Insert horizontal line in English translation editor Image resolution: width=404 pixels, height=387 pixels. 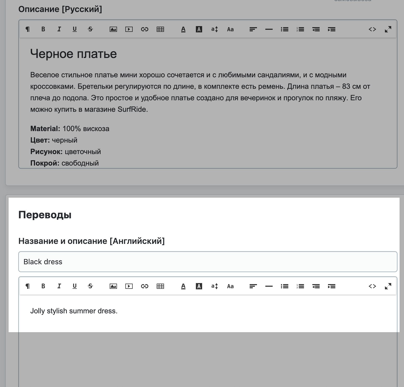pyautogui.click(x=269, y=286)
